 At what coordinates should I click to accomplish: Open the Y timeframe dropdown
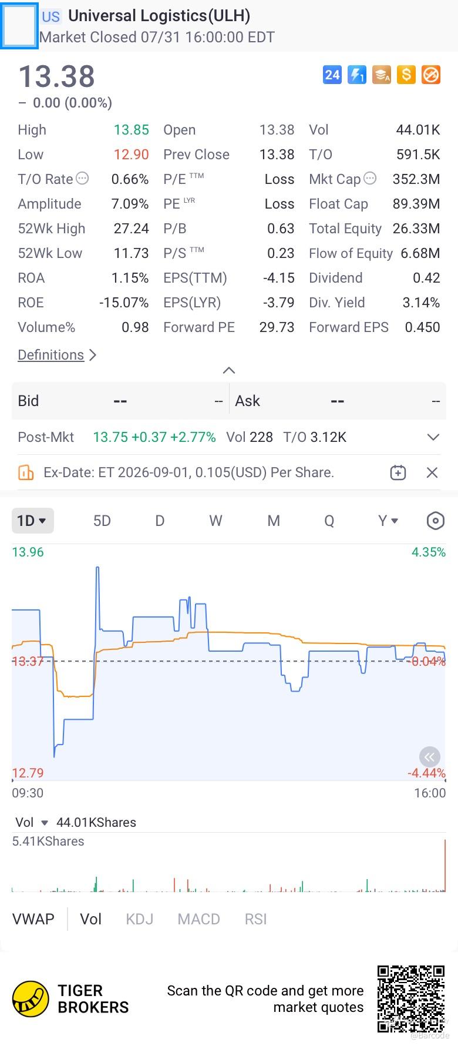click(x=388, y=521)
